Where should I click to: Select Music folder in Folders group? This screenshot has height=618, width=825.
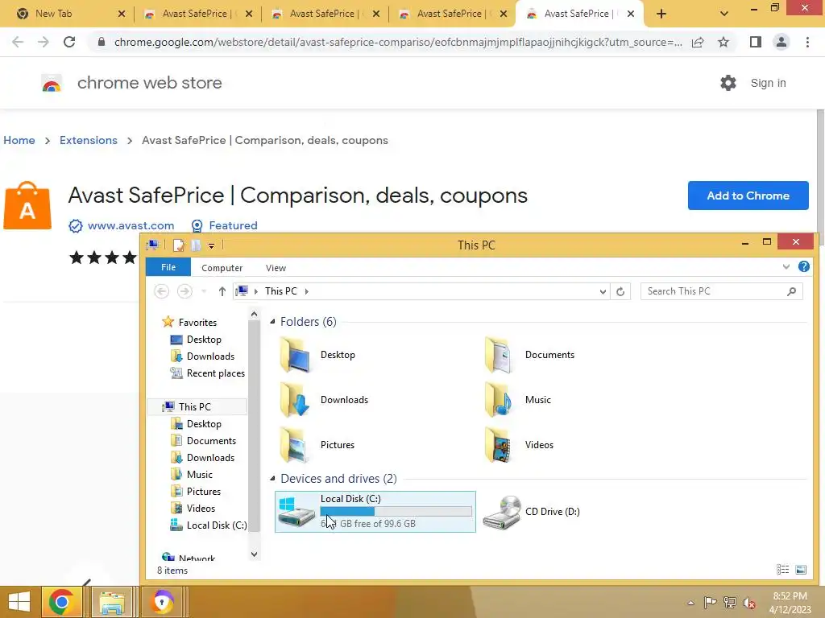(x=518, y=400)
